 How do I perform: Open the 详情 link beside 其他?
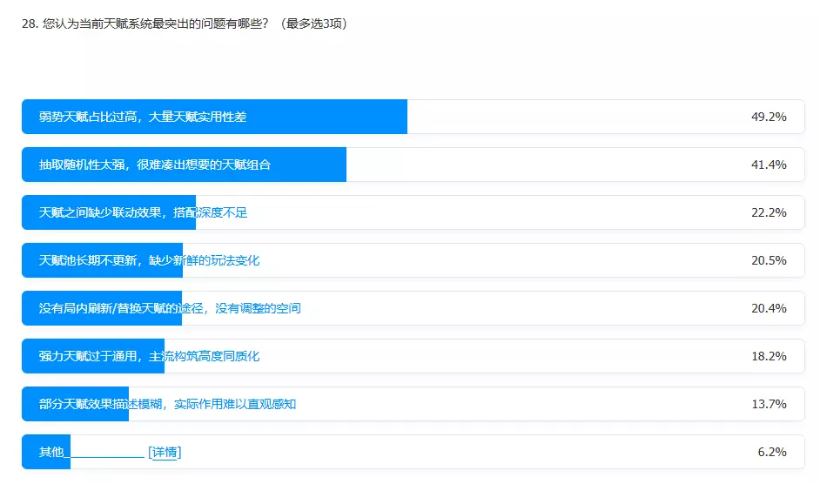click(x=165, y=452)
